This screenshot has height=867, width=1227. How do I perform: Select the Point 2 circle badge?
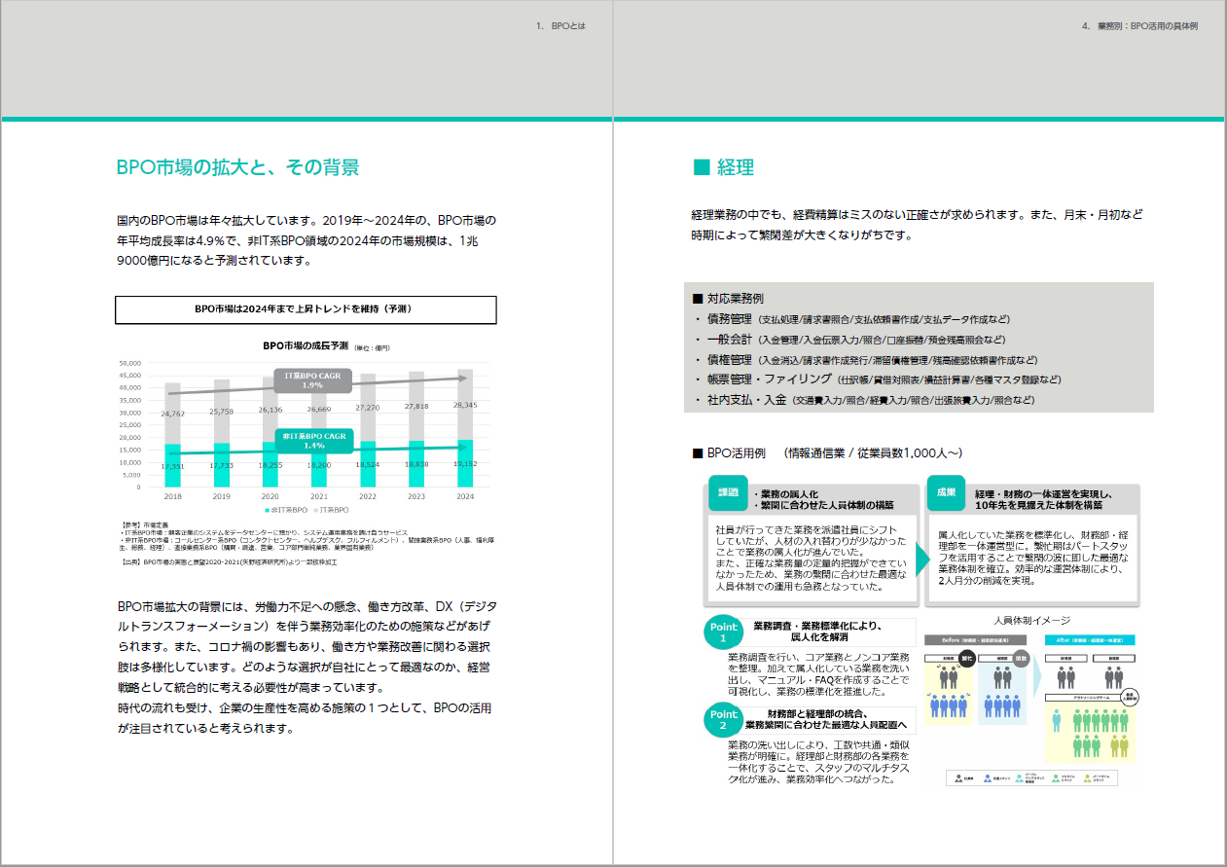723,720
